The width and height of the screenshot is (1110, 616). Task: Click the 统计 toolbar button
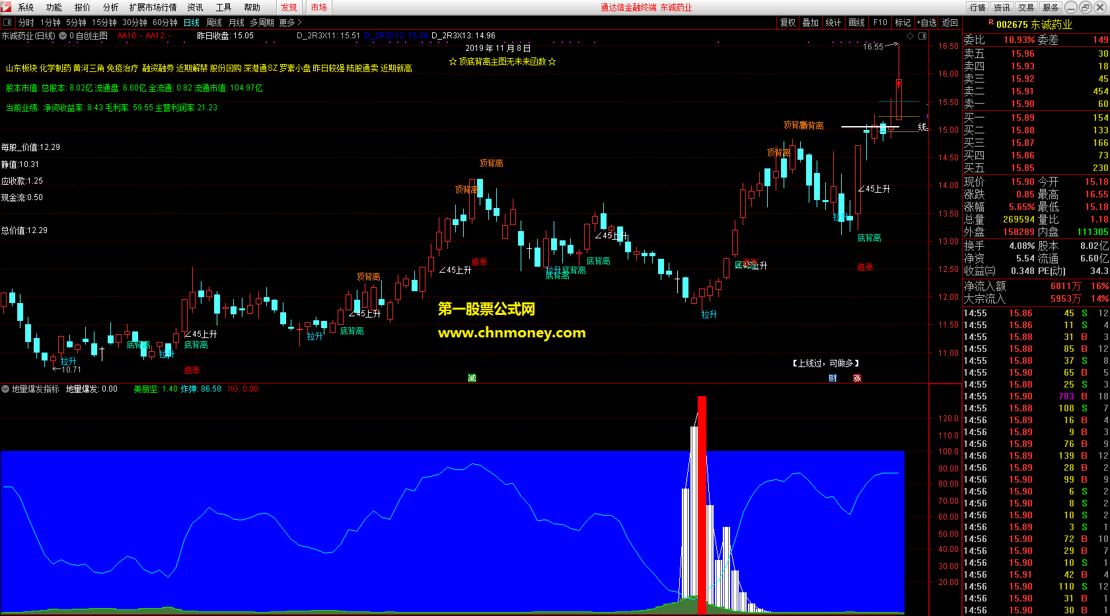click(x=834, y=22)
